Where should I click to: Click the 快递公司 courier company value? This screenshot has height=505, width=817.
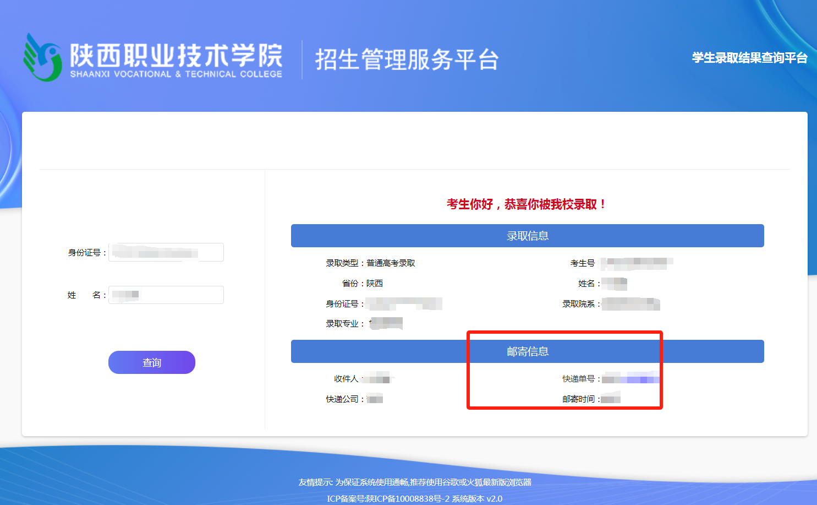(375, 399)
